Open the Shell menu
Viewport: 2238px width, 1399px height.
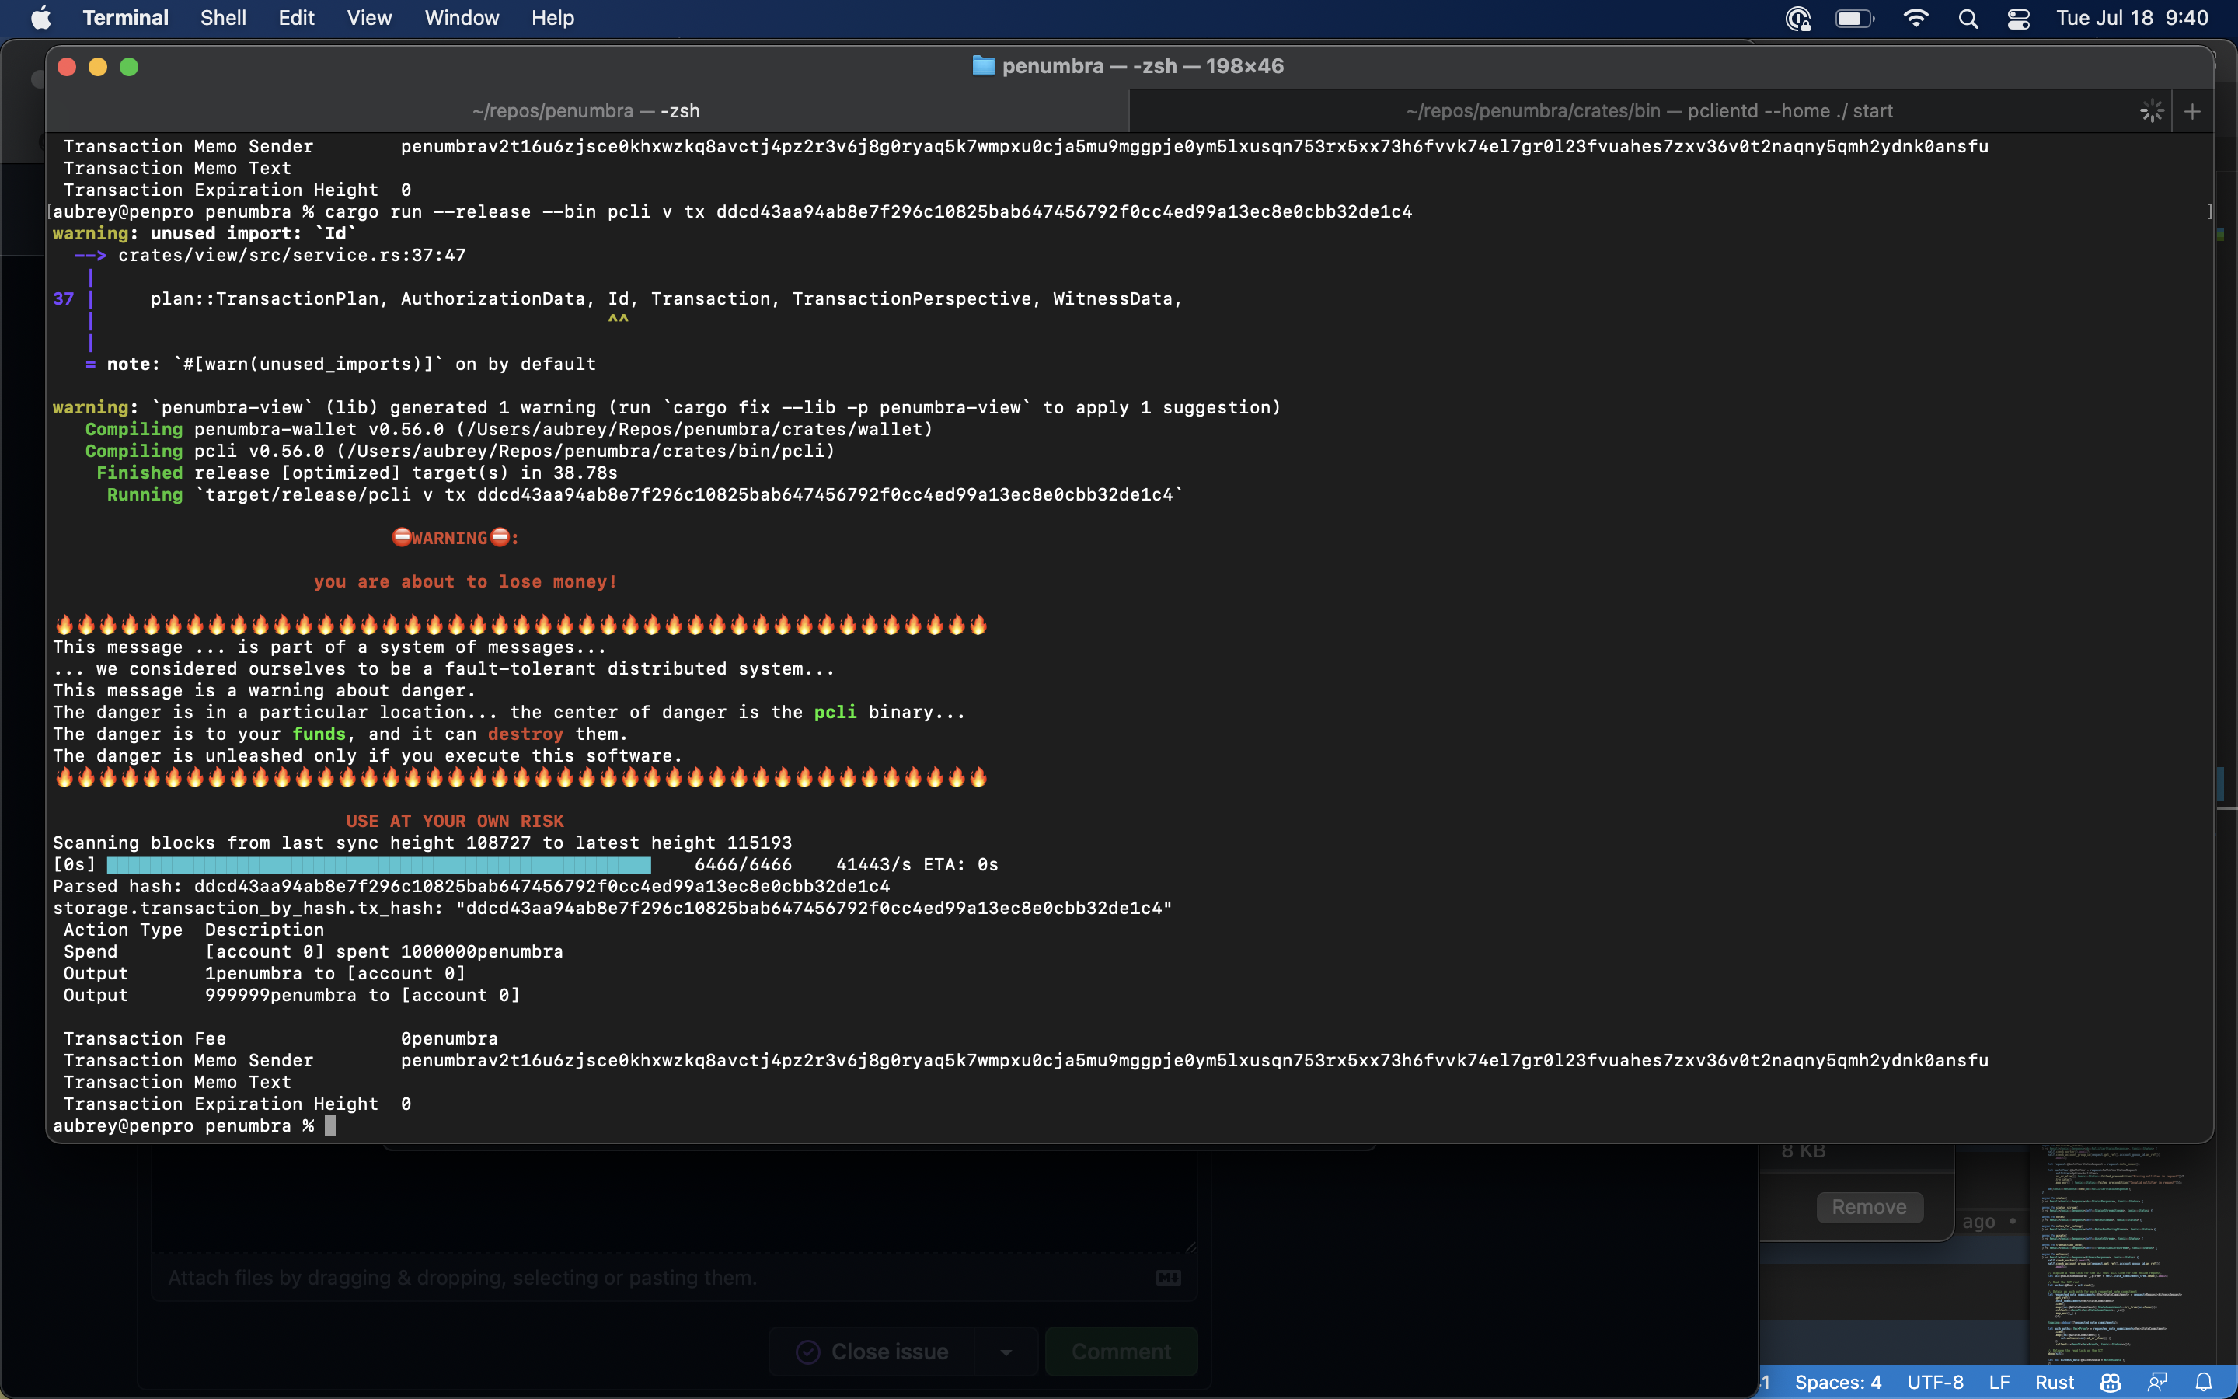point(222,18)
